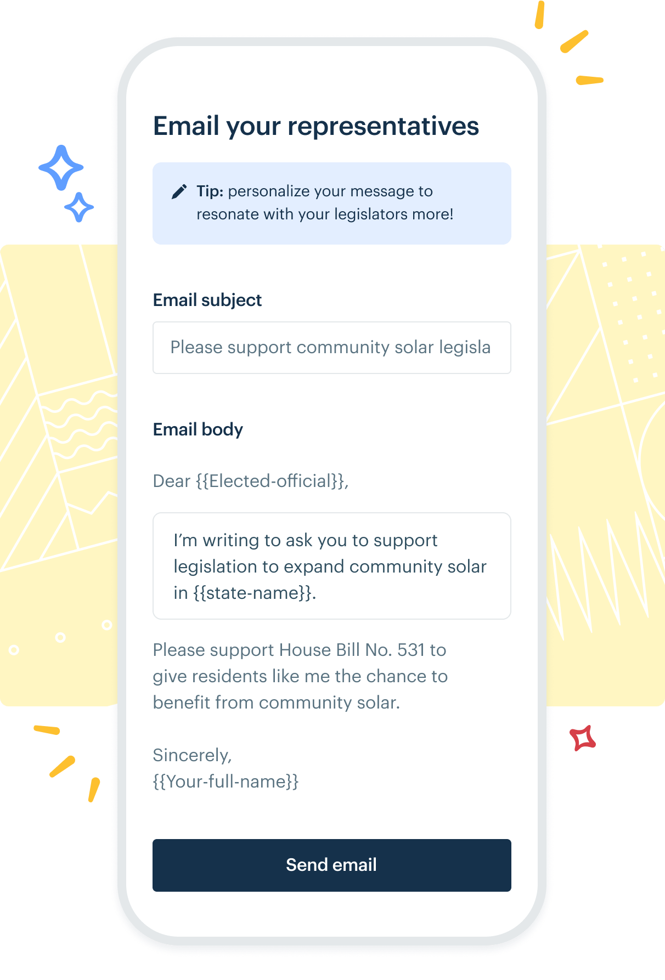Viewport: 665px width, 980px height.
Task: Click the red four-point star outline
Action: [x=583, y=738]
